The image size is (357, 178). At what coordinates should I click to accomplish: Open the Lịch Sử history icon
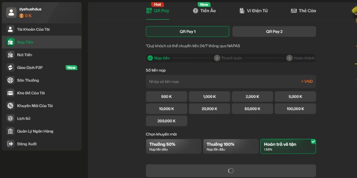10,118
